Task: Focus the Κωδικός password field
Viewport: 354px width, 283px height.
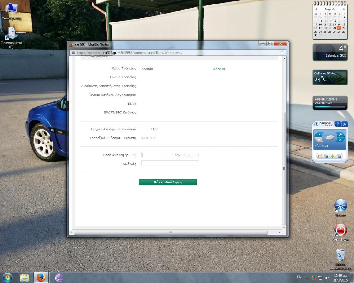Action: pos(170,163)
